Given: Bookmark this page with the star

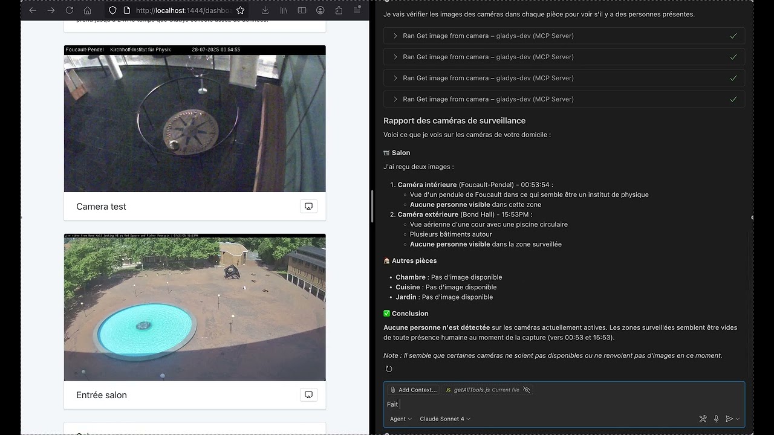Looking at the screenshot, I should [240, 10].
